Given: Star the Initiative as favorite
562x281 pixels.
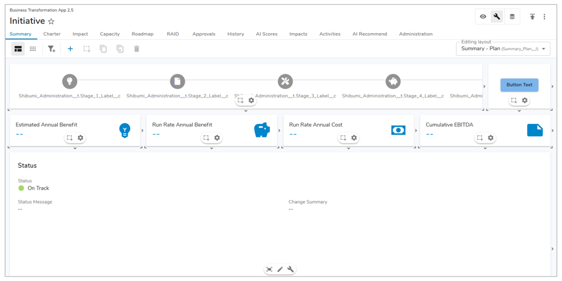Looking at the screenshot, I should [51, 21].
